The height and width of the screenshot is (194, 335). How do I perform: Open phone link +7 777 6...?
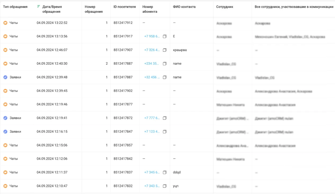click(x=152, y=118)
